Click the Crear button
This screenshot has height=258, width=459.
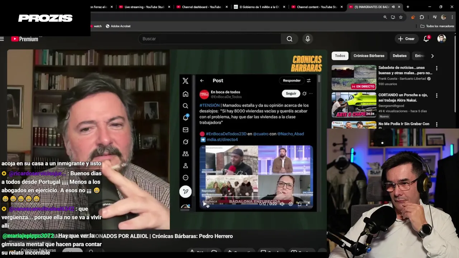(406, 39)
